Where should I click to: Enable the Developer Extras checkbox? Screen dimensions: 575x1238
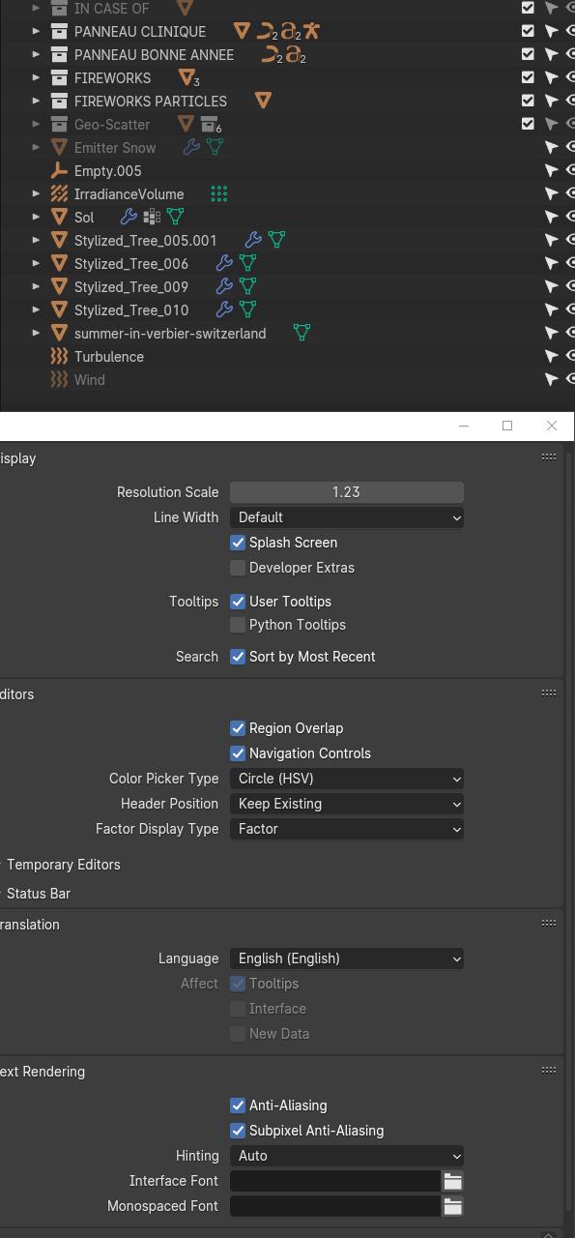[238, 568]
